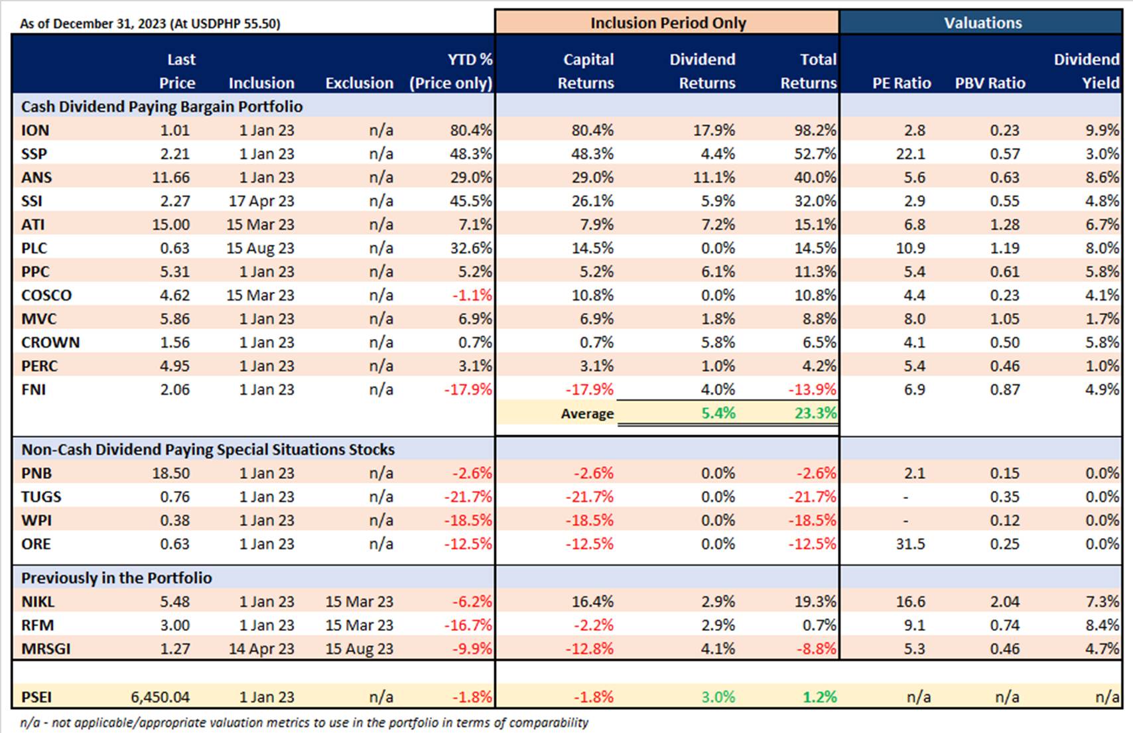Click the PE Ratio column header
1133x733 pixels.
tap(901, 83)
